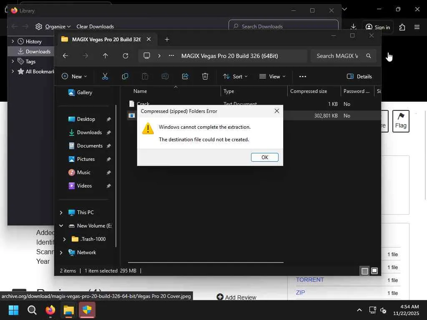Click the Share icon in Explorer toolbar
The height and width of the screenshot is (320, 427).
(x=185, y=77)
